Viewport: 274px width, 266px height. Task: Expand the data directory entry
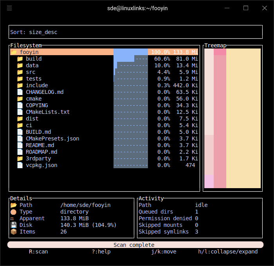(x=32, y=65)
